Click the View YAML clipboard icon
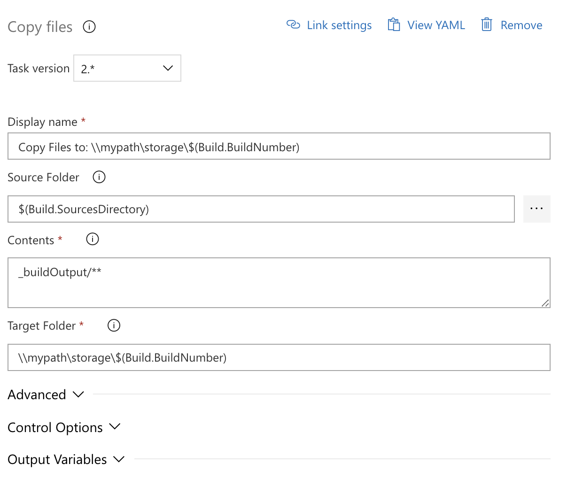The width and height of the screenshot is (575, 495). (394, 24)
